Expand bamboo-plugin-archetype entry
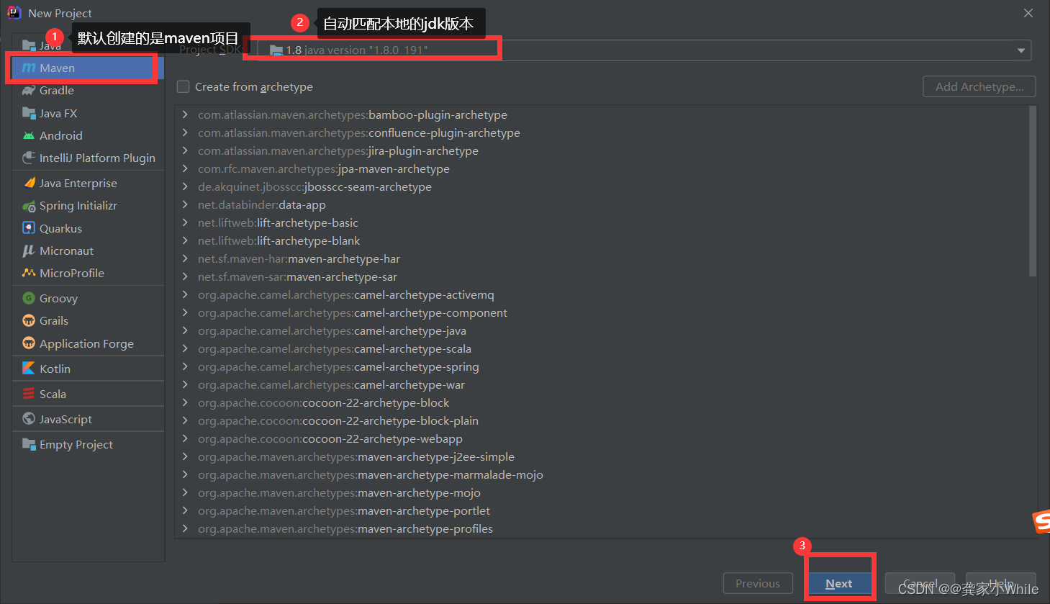 pos(186,114)
